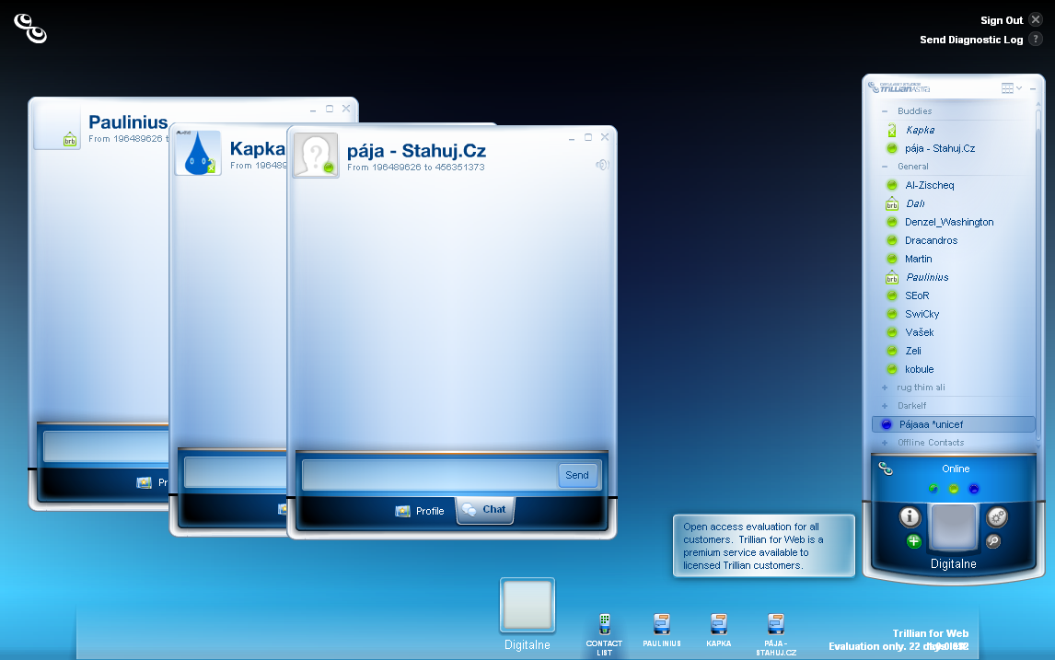The width and height of the screenshot is (1055, 660).
Task: Click the 'Trillian for Web' text in the dock
Action: pyautogui.click(x=931, y=633)
